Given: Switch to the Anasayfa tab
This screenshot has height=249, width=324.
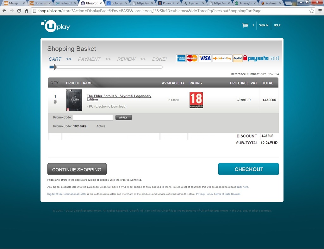Looking at the screenshot, I should [245, 3].
